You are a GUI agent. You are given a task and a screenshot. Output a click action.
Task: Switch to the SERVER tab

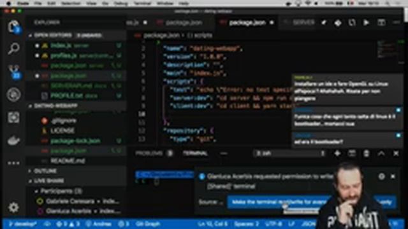(299, 23)
